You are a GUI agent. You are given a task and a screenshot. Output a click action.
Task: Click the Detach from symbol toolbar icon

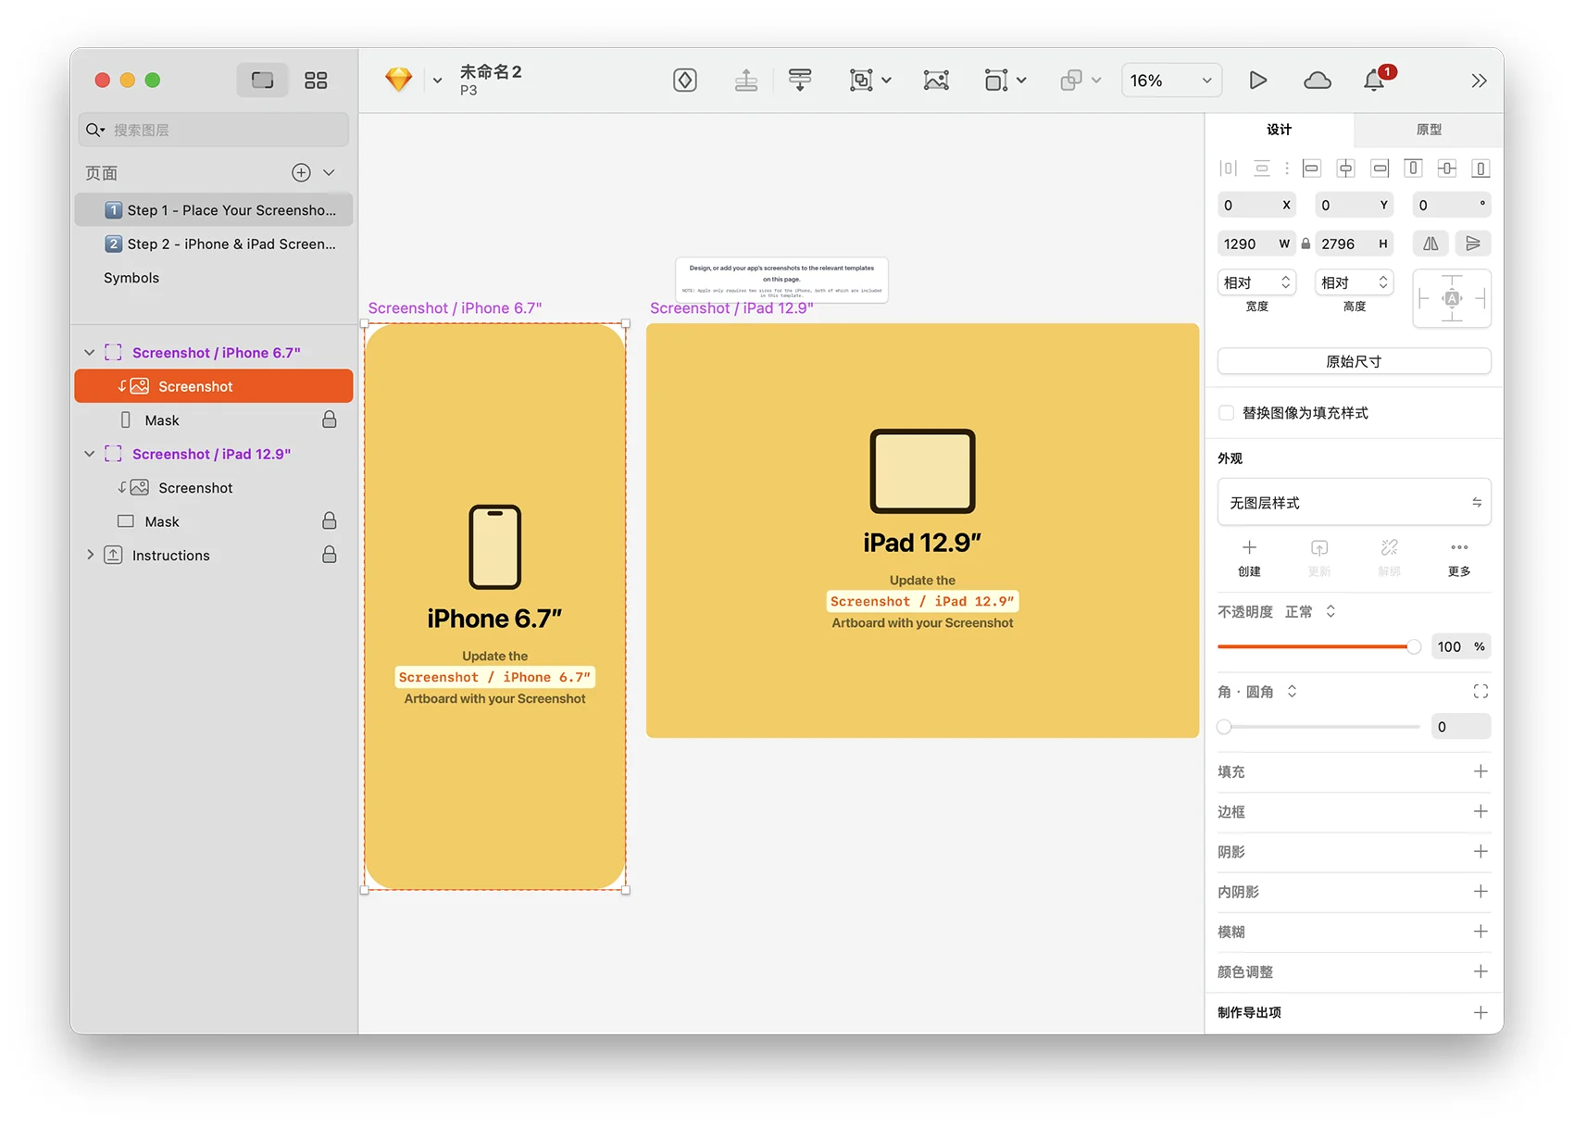click(x=800, y=81)
